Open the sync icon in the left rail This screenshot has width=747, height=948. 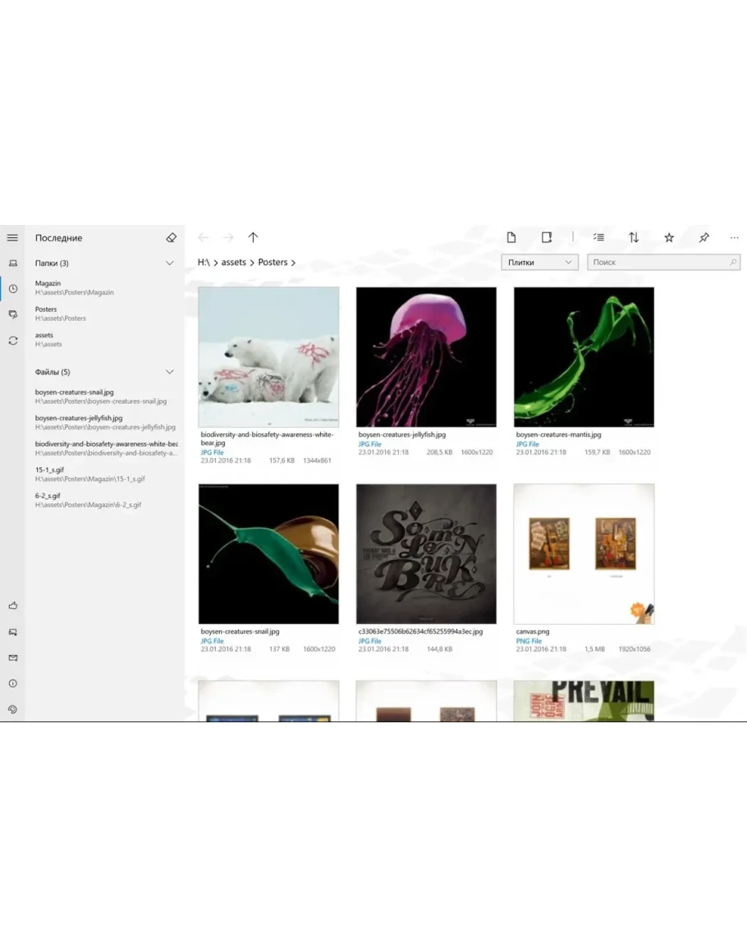[12, 341]
